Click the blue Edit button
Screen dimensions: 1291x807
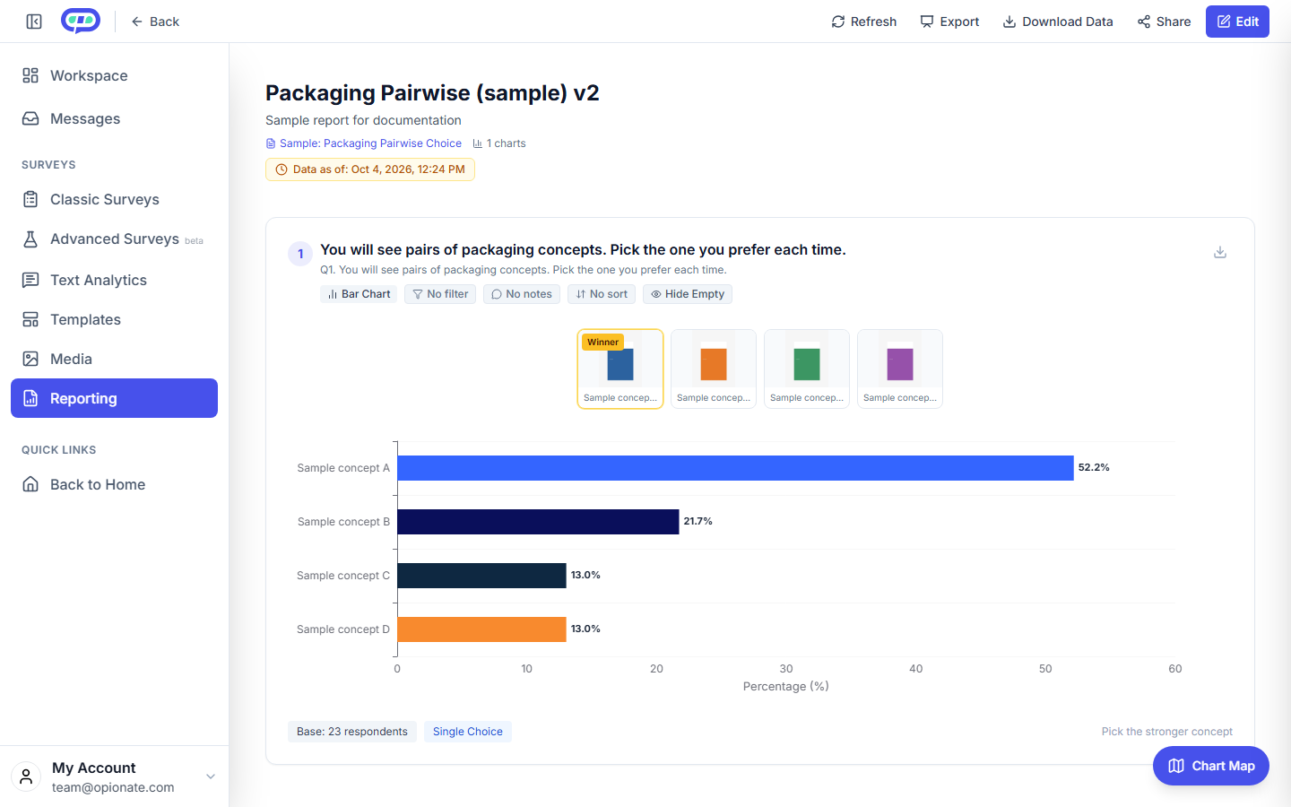(1237, 22)
